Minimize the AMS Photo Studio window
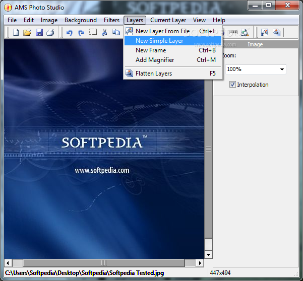 point(255,6)
